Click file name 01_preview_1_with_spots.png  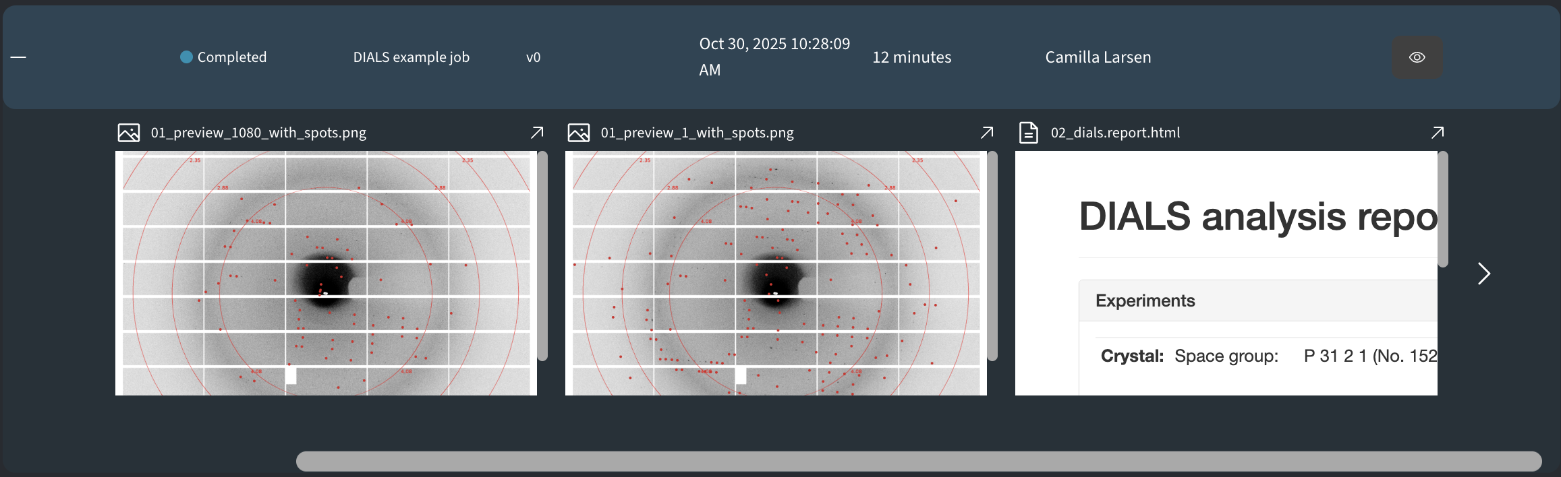pos(698,133)
